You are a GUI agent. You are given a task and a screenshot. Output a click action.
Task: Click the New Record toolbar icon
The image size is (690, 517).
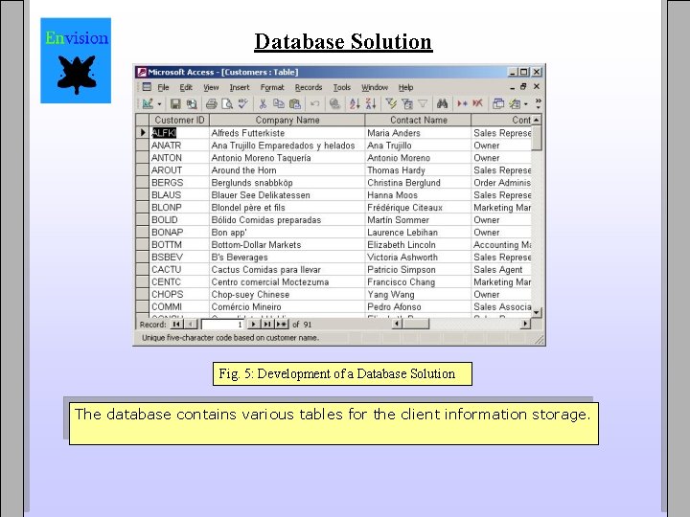click(x=462, y=104)
